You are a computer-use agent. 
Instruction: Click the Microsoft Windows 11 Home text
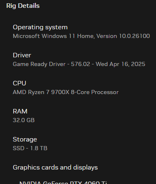54,36
